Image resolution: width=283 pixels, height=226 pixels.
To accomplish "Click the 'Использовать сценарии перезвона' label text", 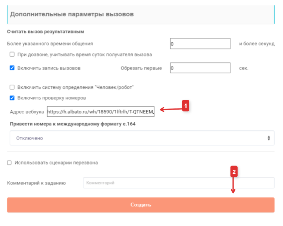I will 56,163.
